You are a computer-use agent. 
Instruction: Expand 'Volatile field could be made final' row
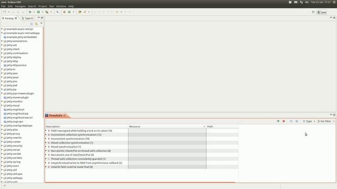click(x=46, y=167)
